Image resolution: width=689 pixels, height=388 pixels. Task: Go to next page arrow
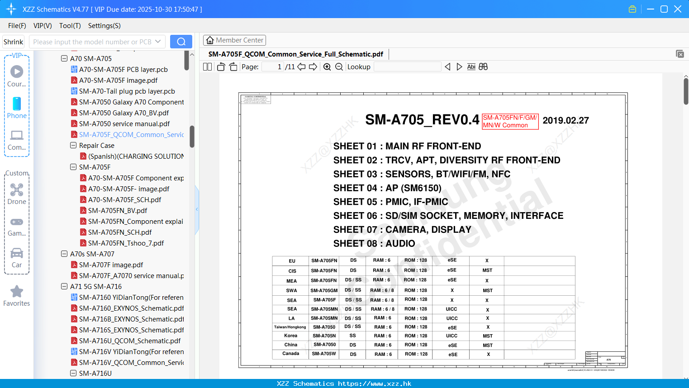(313, 67)
